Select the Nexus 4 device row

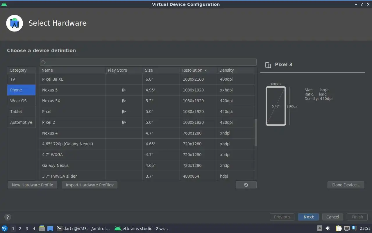pos(147,133)
